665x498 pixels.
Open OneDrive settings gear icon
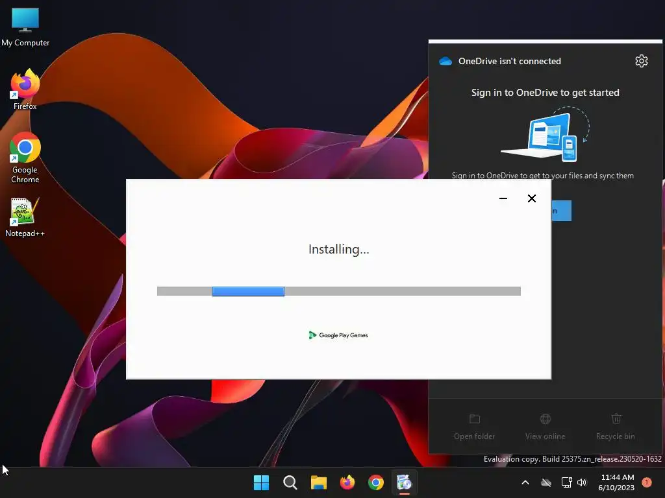click(641, 61)
